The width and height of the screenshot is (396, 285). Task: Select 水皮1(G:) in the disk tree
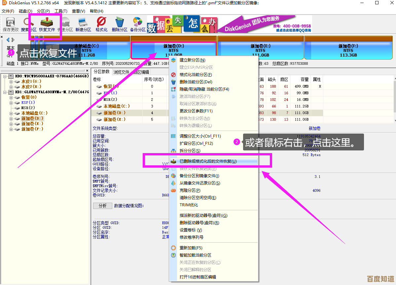point(31,81)
